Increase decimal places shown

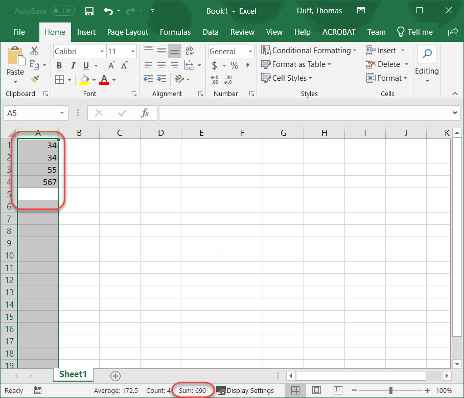point(214,79)
